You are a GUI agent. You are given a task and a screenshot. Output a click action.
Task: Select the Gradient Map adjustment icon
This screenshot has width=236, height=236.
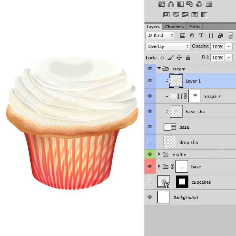(x=204, y=15)
